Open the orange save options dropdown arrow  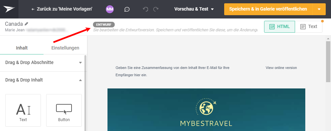pos(319,9)
